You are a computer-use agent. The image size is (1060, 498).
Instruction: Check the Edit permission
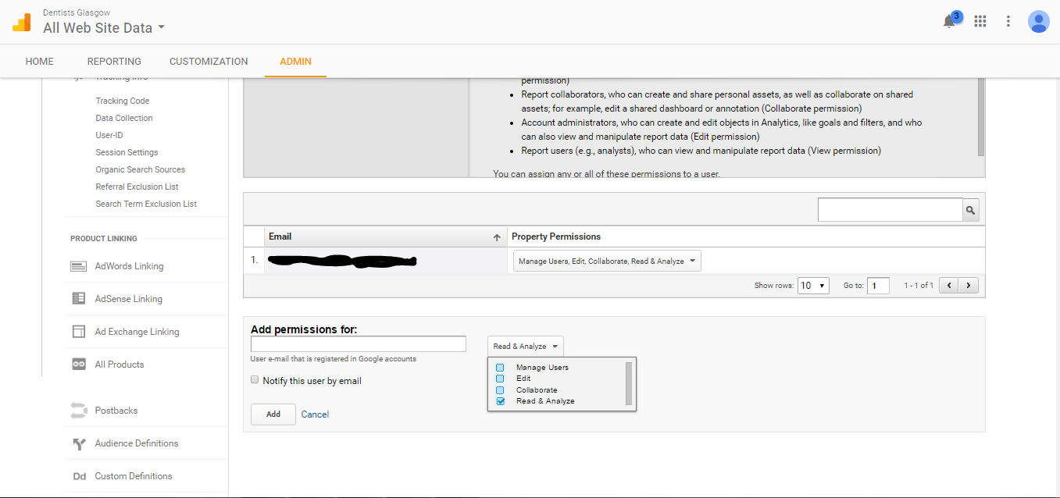500,379
